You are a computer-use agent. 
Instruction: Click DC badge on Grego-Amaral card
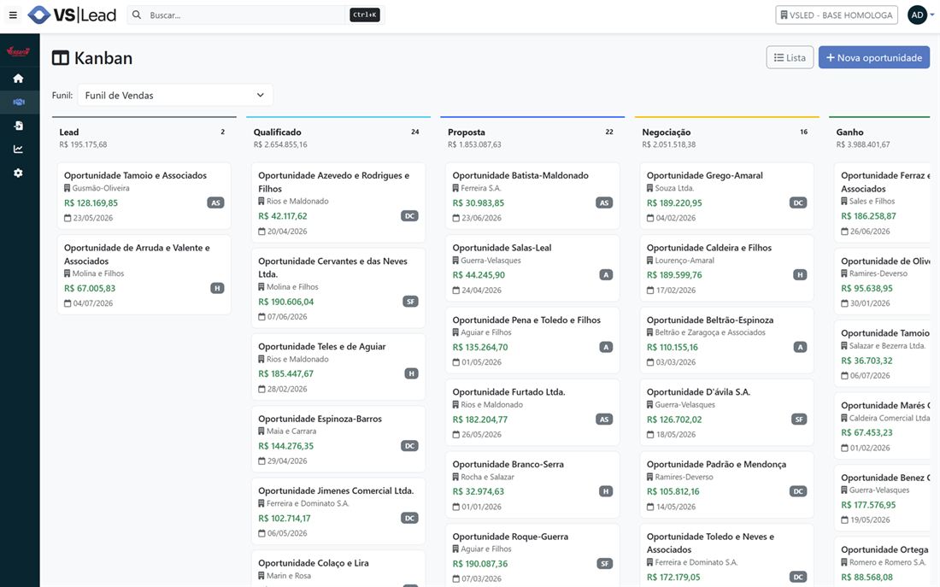[798, 203]
